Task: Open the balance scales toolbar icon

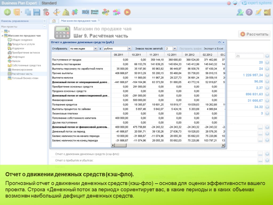Action: click(x=57, y=12)
